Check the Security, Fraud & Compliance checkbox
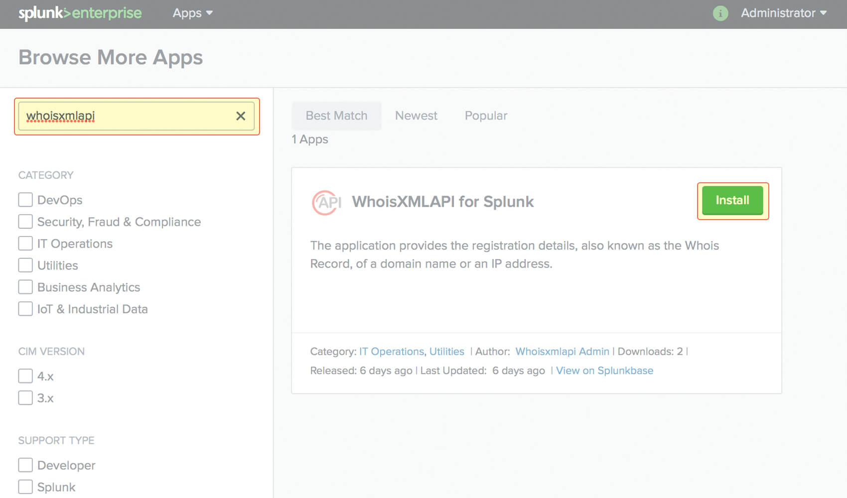Image resolution: width=847 pixels, height=498 pixels. tap(25, 222)
